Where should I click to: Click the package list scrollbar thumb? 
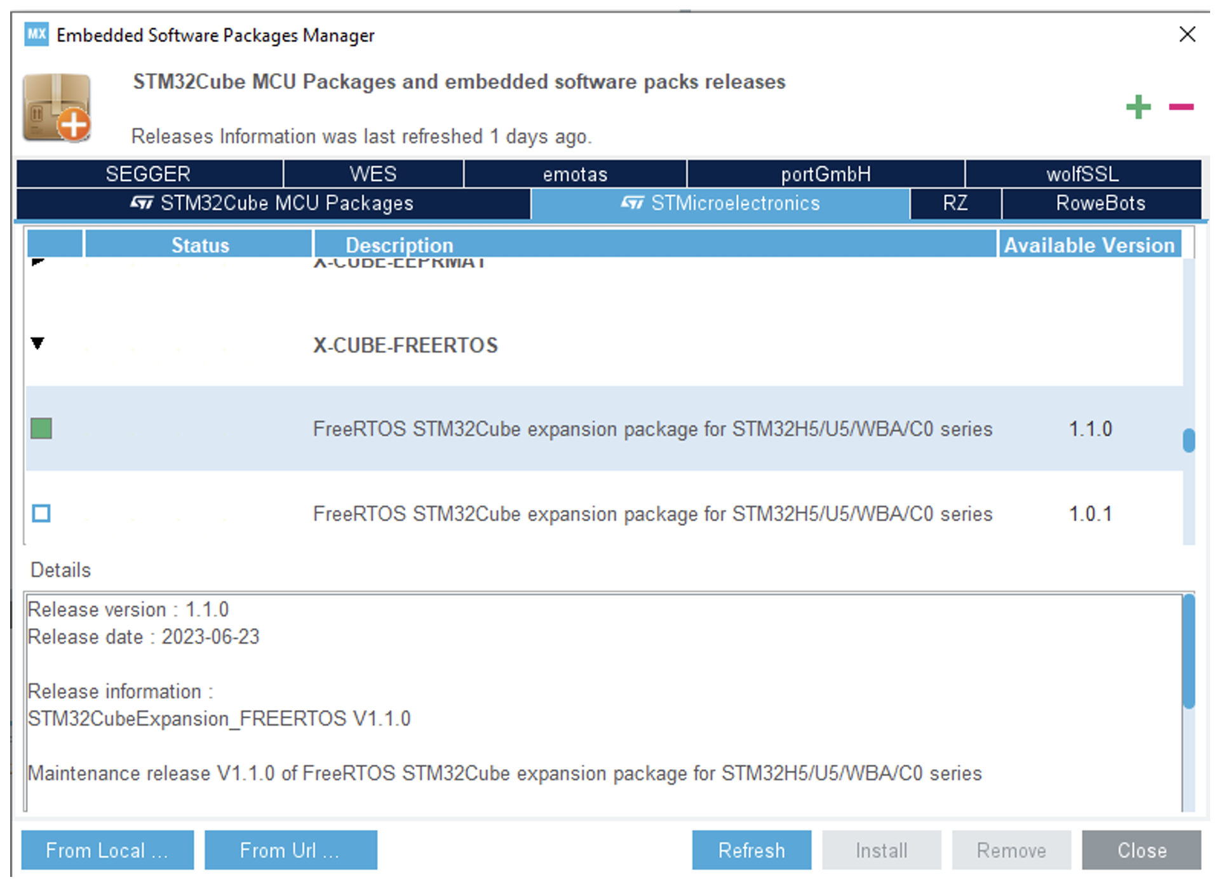(x=1189, y=440)
